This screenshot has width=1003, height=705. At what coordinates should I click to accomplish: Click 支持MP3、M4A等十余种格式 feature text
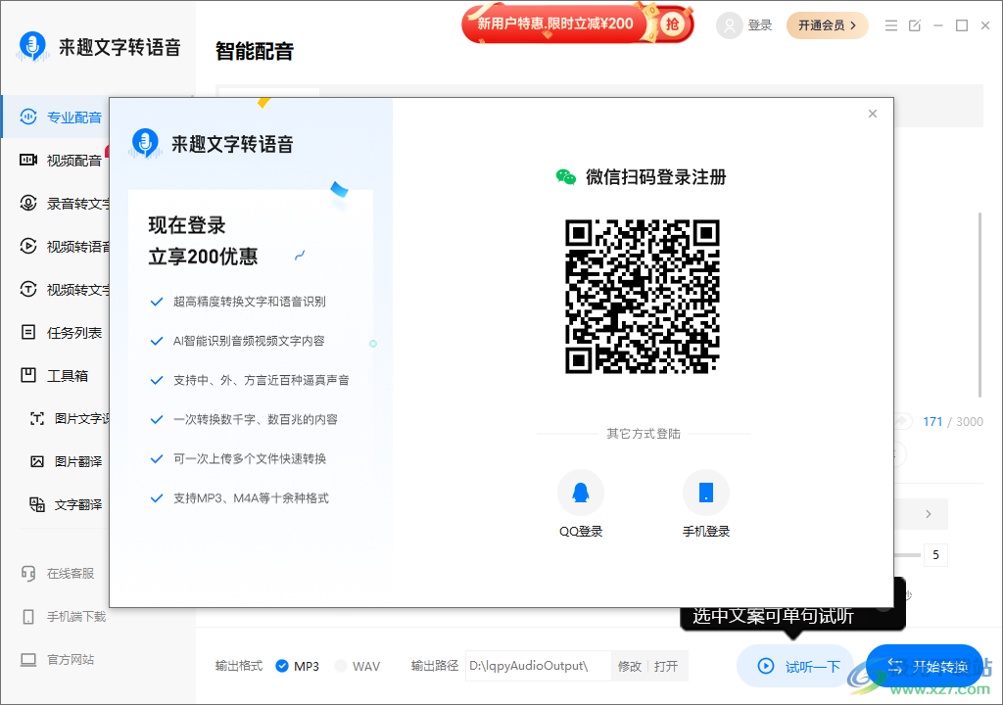(x=251, y=498)
